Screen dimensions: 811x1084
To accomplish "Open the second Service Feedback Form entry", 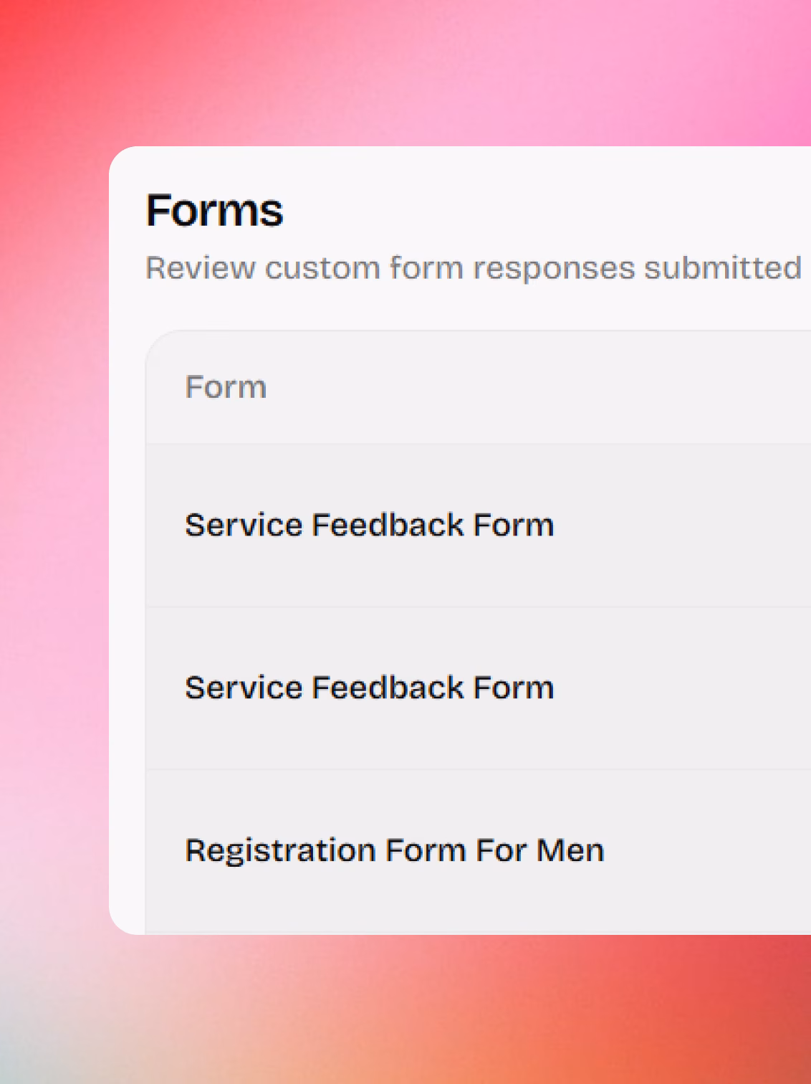I will click(370, 688).
